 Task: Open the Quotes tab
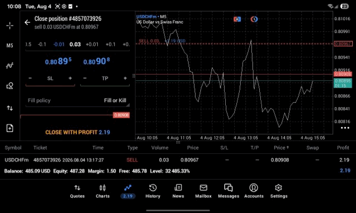pos(77,191)
